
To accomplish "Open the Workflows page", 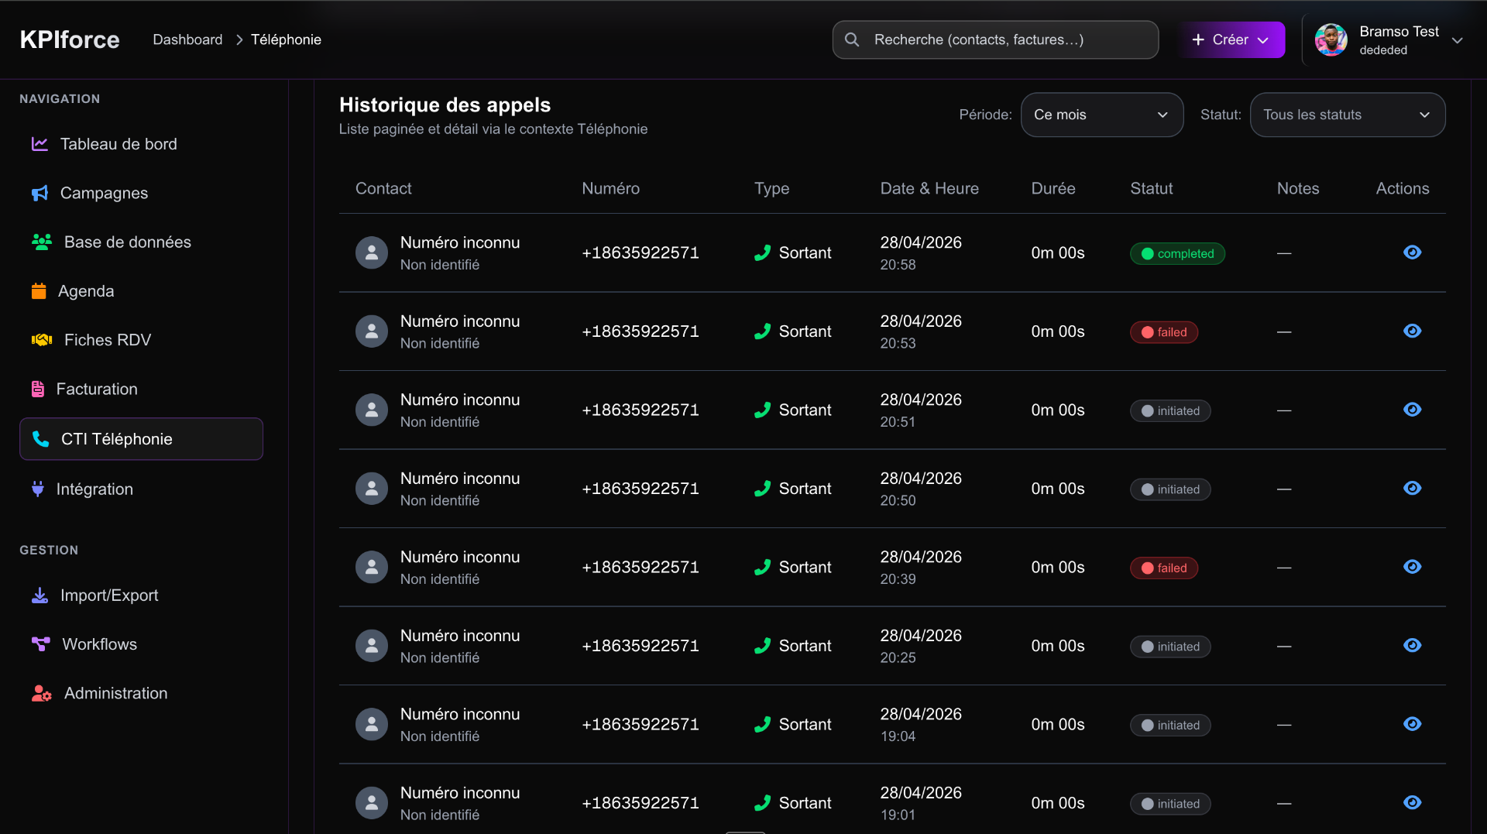I will point(99,644).
